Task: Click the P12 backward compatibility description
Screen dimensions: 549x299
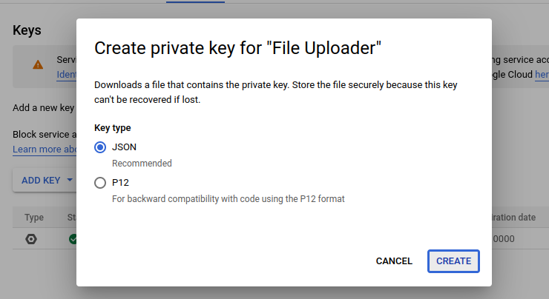Action: 228,198
